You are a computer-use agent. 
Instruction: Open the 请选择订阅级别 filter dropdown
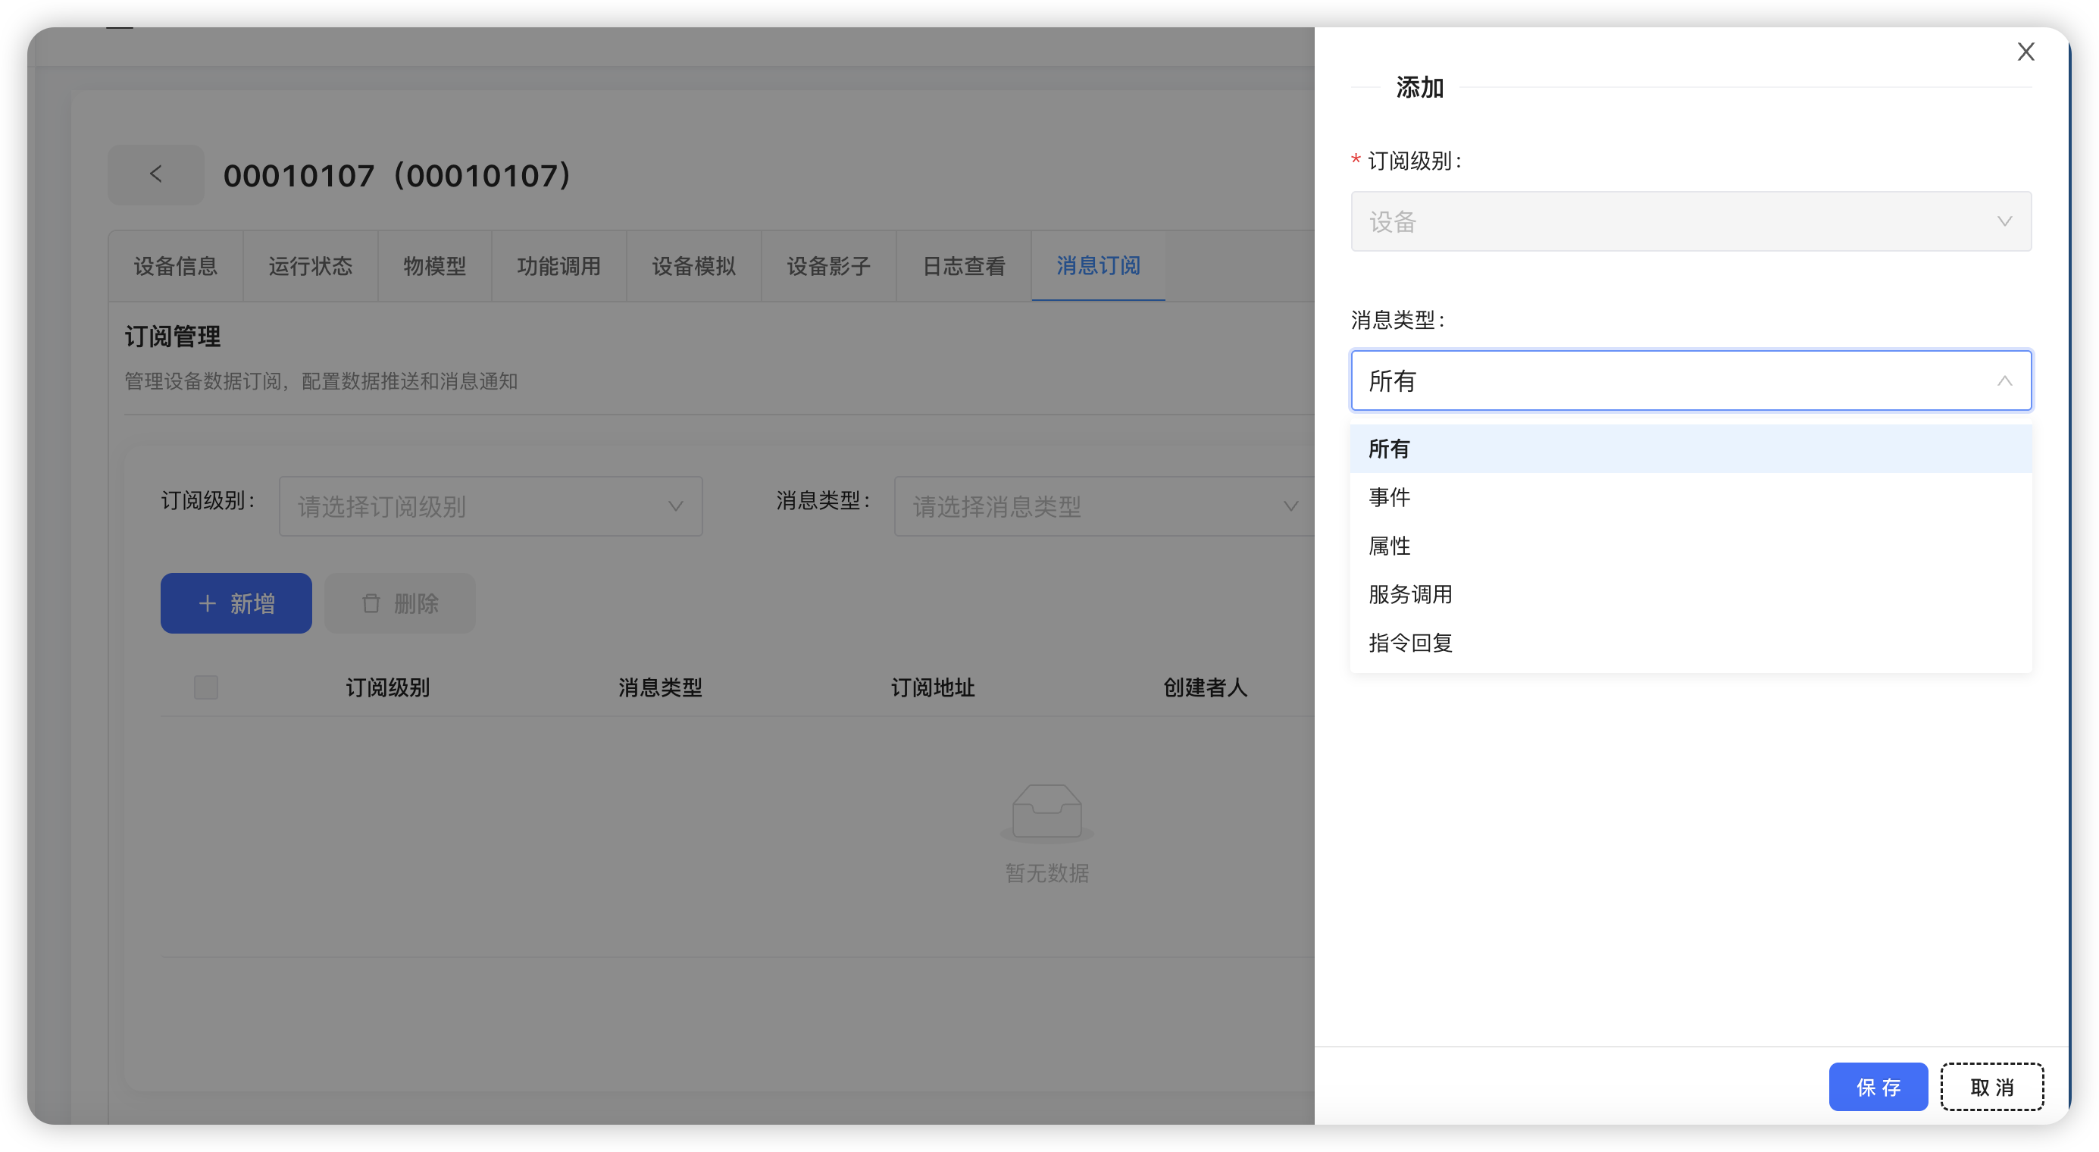(x=490, y=506)
